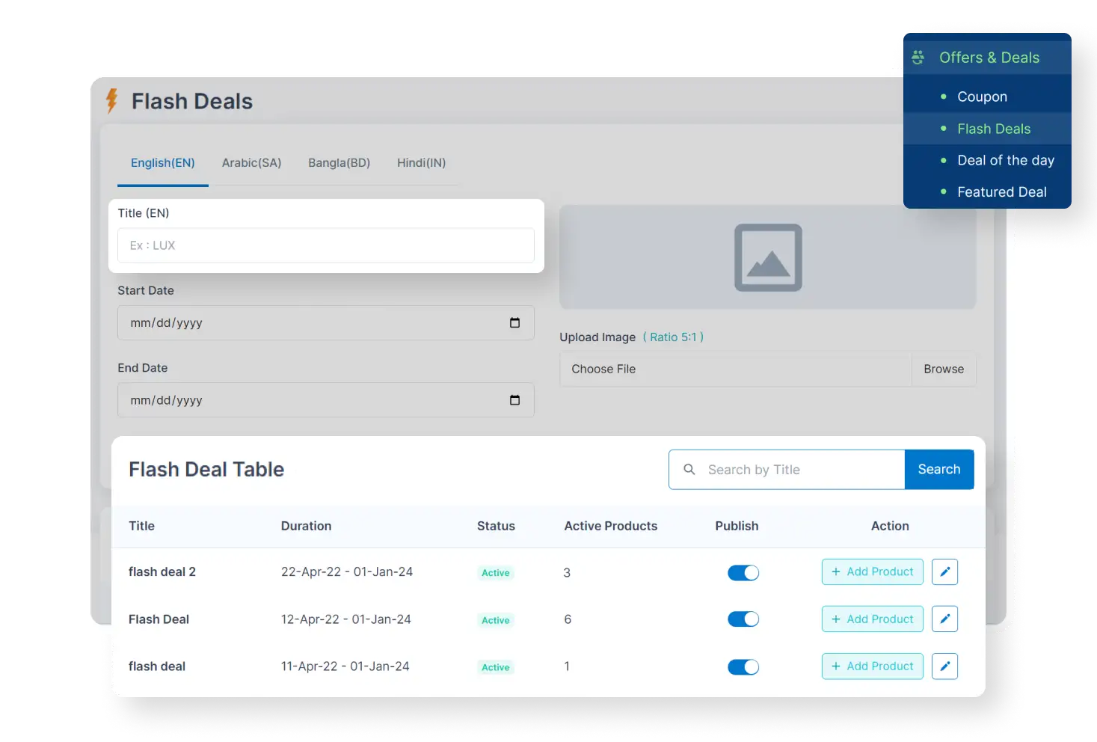The height and width of the screenshot is (742, 1097).
Task: Click the plus icon on flash deal's Add Product
Action: click(x=835, y=666)
